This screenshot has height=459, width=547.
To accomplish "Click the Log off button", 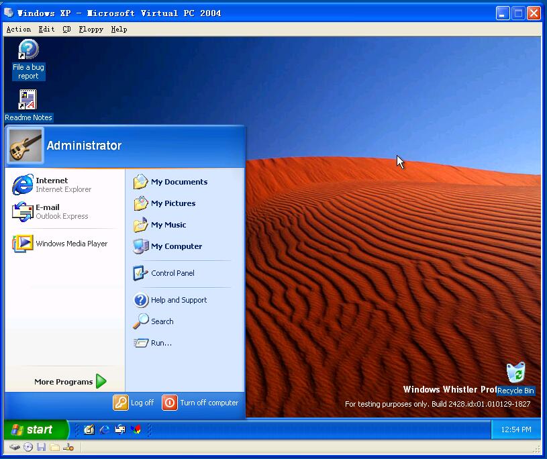I will (134, 403).
